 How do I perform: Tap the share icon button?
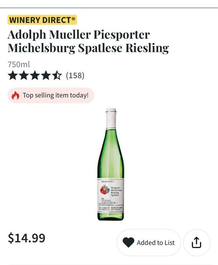tap(197, 242)
